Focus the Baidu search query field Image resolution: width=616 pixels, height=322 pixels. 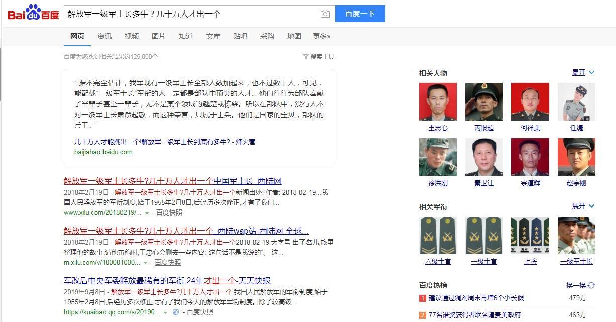(191, 14)
